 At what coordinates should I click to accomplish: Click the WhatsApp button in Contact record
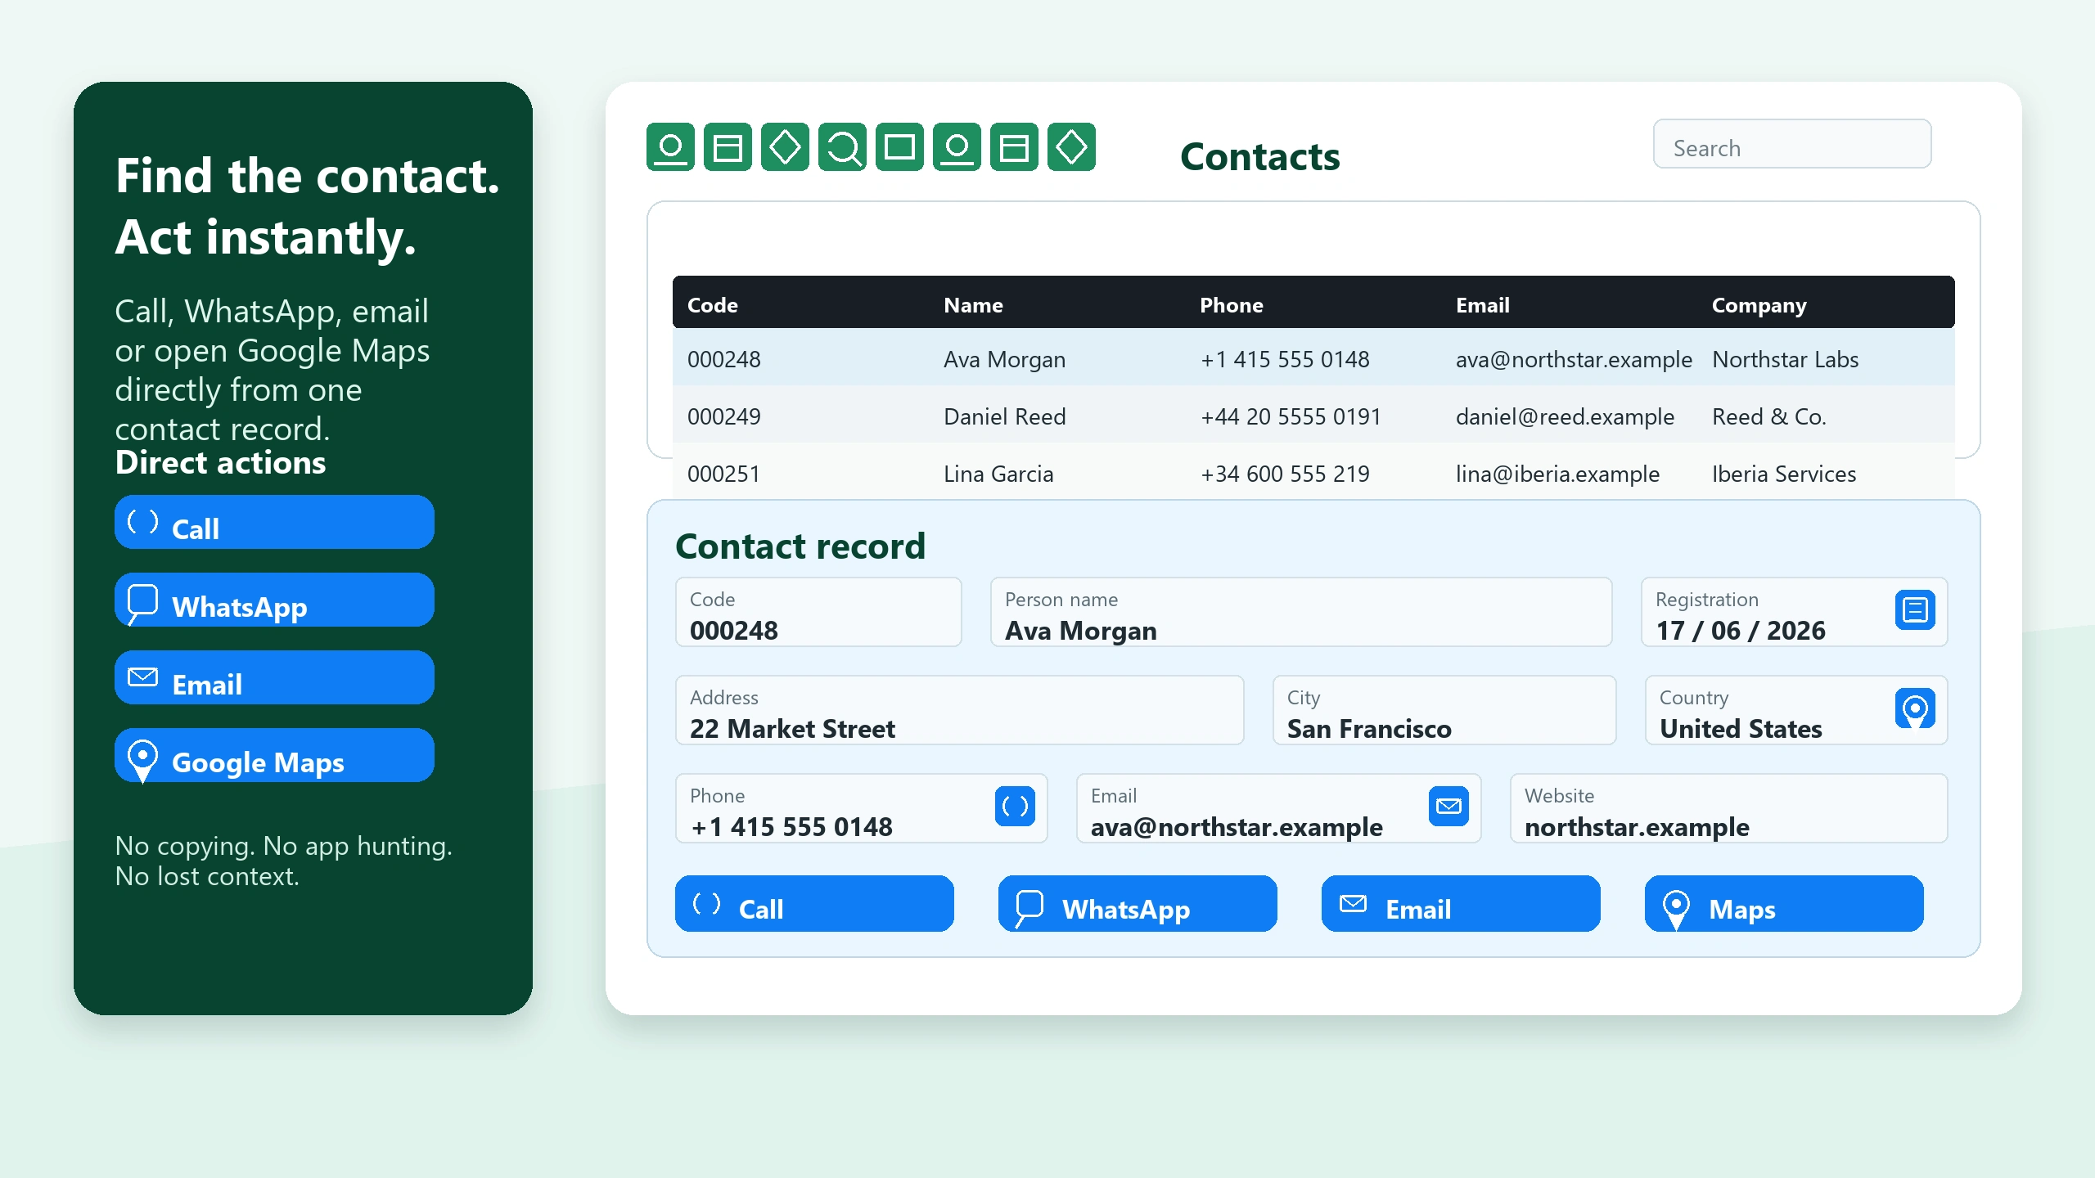(x=1138, y=904)
